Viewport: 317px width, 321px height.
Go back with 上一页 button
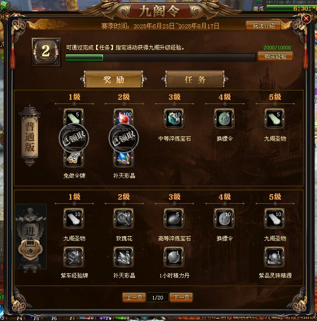click(134, 297)
